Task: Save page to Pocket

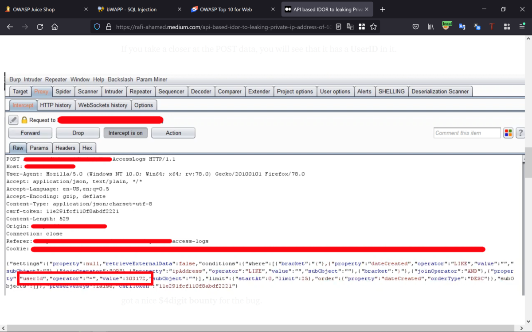Action: pos(415,27)
